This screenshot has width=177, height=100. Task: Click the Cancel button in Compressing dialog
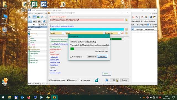point(102,56)
